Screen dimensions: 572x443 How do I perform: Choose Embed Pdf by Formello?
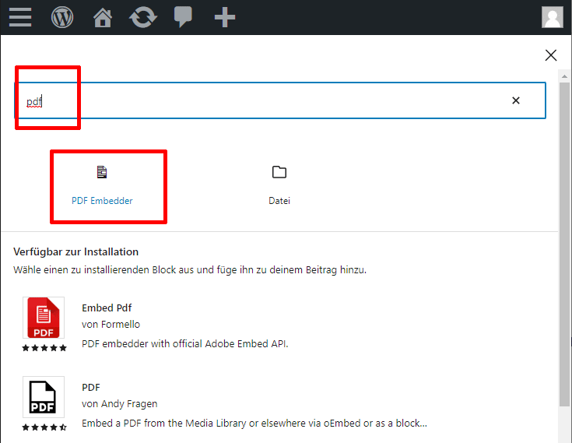(x=184, y=325)
